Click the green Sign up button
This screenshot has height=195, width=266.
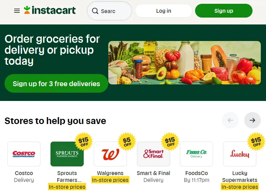click(x=223, y=11)
